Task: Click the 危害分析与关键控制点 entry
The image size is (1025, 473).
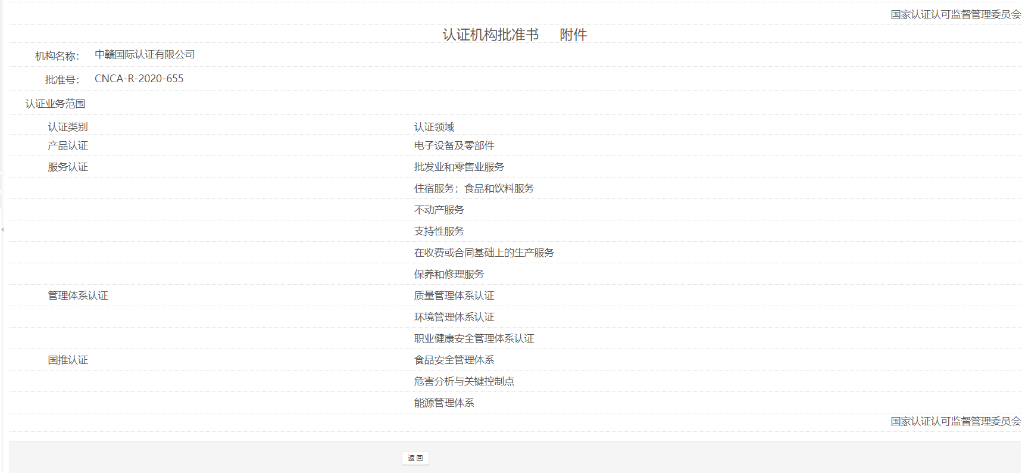Action: point(464,381)
